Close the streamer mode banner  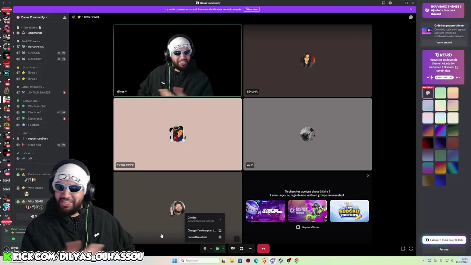click(411, 9)
